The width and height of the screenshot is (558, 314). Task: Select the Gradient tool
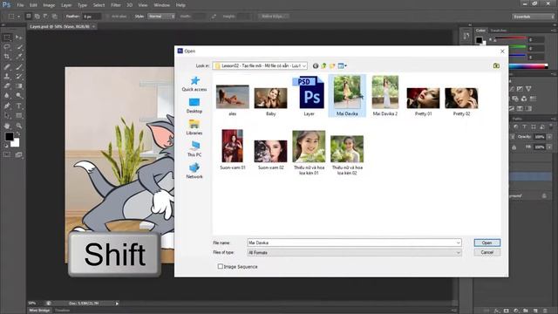(19, 86)
